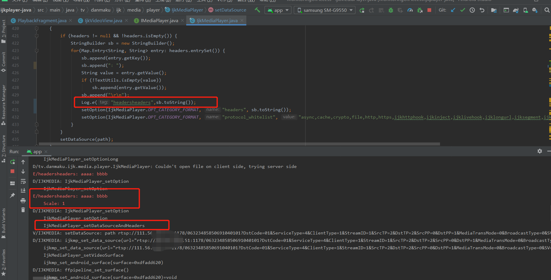Stop the app with the top toolbar red square
This screenshot has height=280, width=551.
[x=429, y=10]
